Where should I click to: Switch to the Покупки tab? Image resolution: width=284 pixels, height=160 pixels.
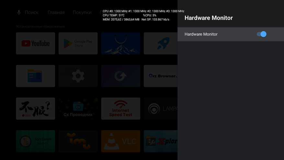click(82, 12)
